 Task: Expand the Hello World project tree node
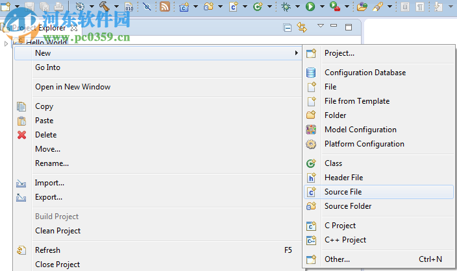pyautogui.click(x=6, y=43)
